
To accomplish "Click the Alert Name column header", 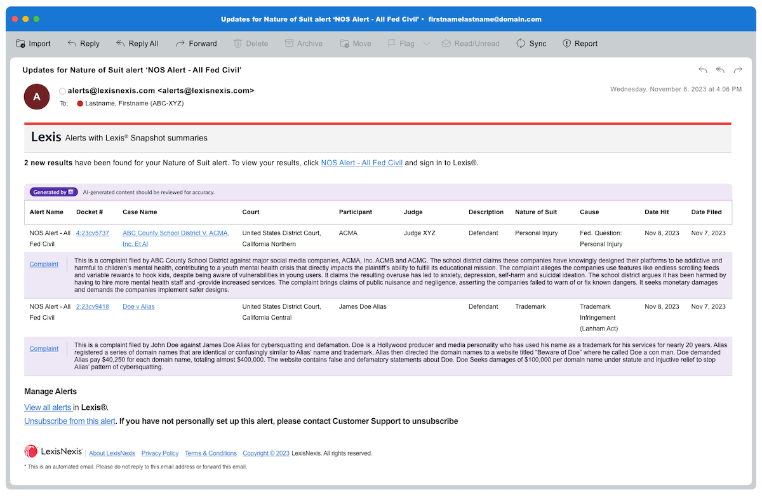I will [x=46, y=212].
